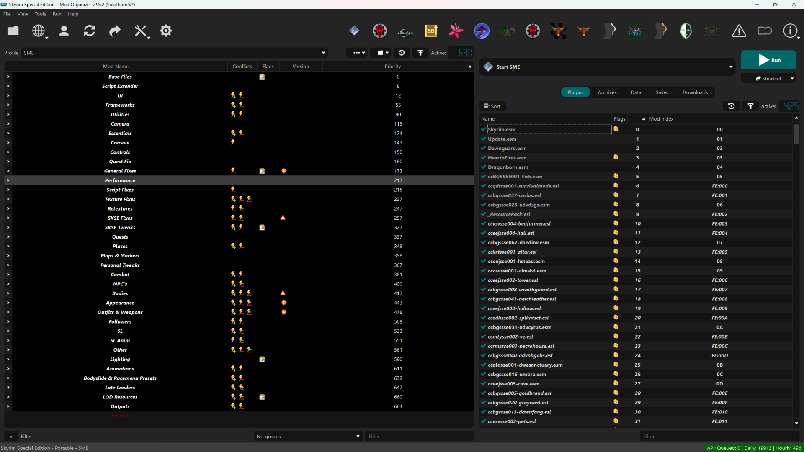Screen dimensions: 804x452
Task: Click the pink flower shortcut icon
Action: pos(456,31)
